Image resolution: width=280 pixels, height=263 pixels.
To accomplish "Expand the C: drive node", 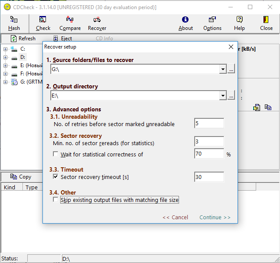I will tap(5, 49).
